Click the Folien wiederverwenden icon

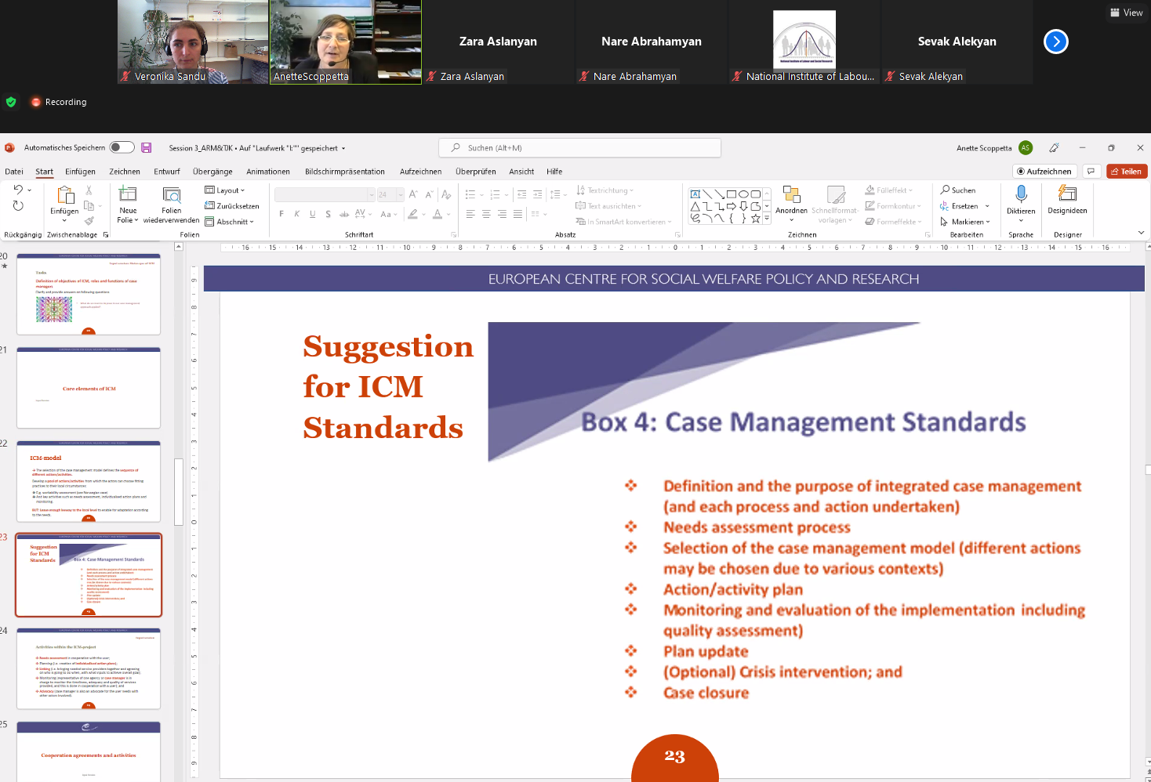point(171,194)
